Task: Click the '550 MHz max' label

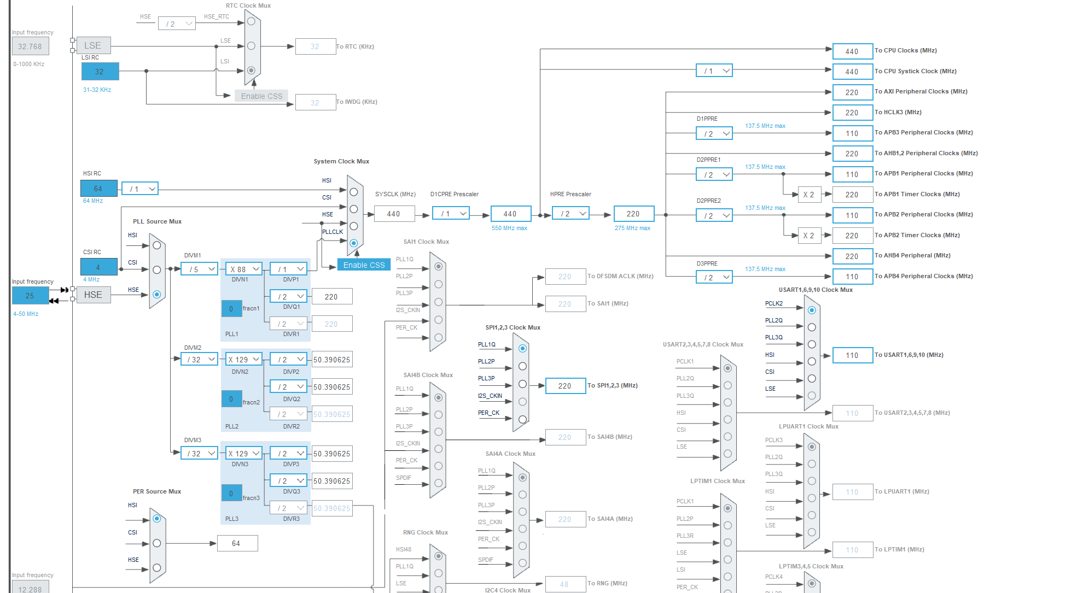Action: pyautogui.click(x=509, y=228)
